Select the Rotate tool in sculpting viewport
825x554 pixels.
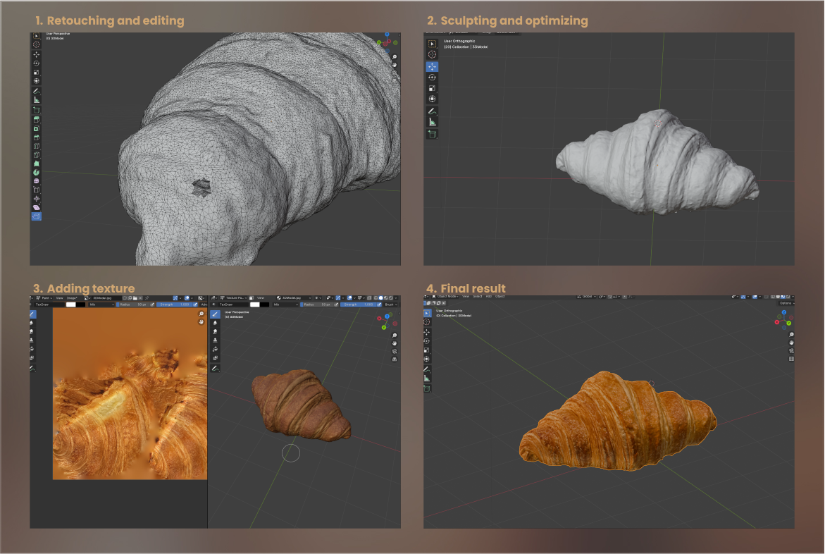coord(432,78)
